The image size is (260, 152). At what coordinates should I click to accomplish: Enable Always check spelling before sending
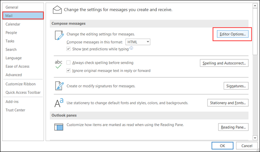pos(68,63)
